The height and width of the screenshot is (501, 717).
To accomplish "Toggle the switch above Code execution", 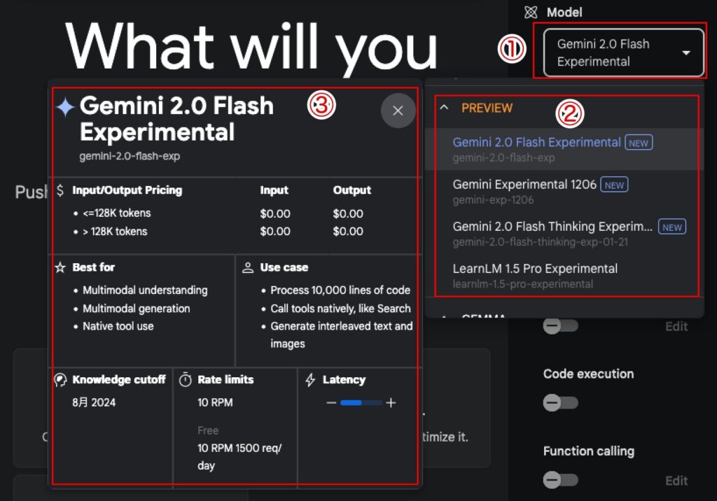I will tap(561, 326).
